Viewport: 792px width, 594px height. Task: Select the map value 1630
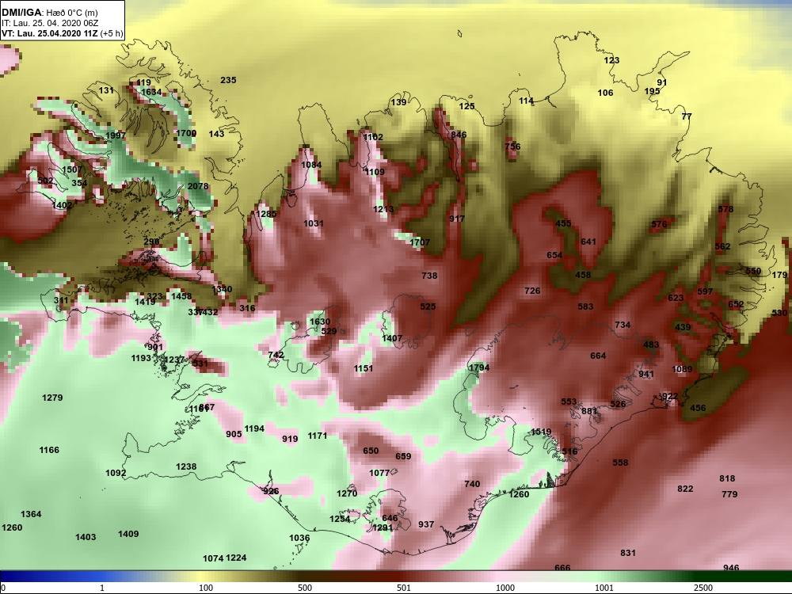pyautogui.click(x=320, y=322)
